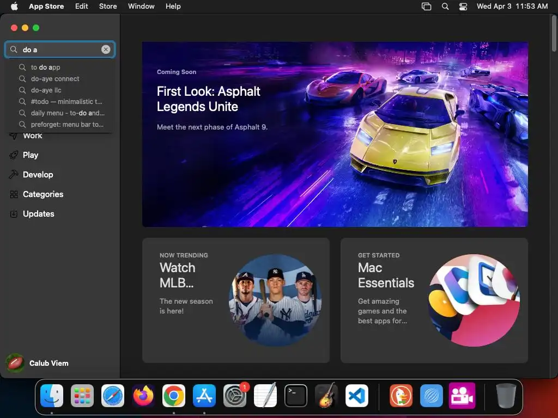Open the blue globe app in Dock

coord(432,396)
